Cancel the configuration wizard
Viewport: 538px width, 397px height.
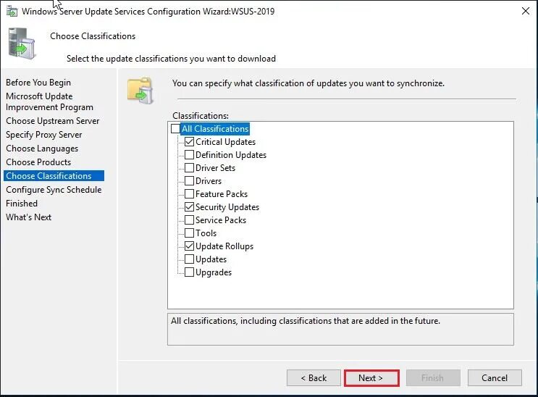click(495, 378)
